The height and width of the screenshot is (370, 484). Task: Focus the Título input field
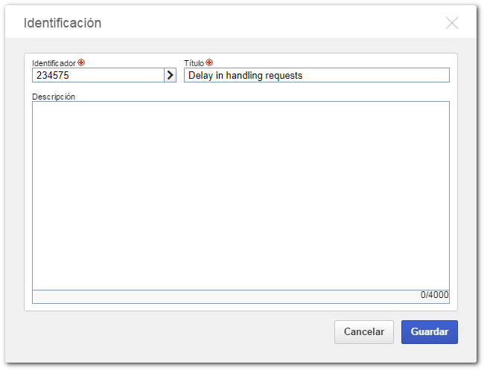[x=316, y=75]
